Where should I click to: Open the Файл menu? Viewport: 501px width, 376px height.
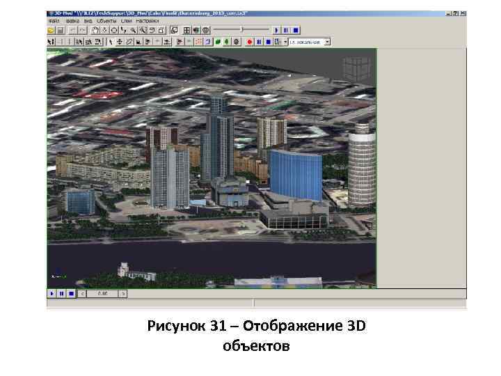(x=54, y=21)
